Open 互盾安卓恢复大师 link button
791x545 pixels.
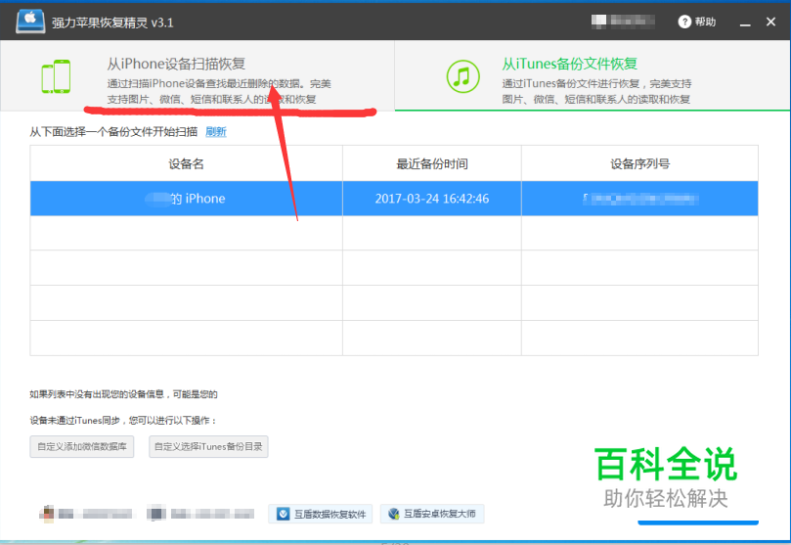click(432, 514)
